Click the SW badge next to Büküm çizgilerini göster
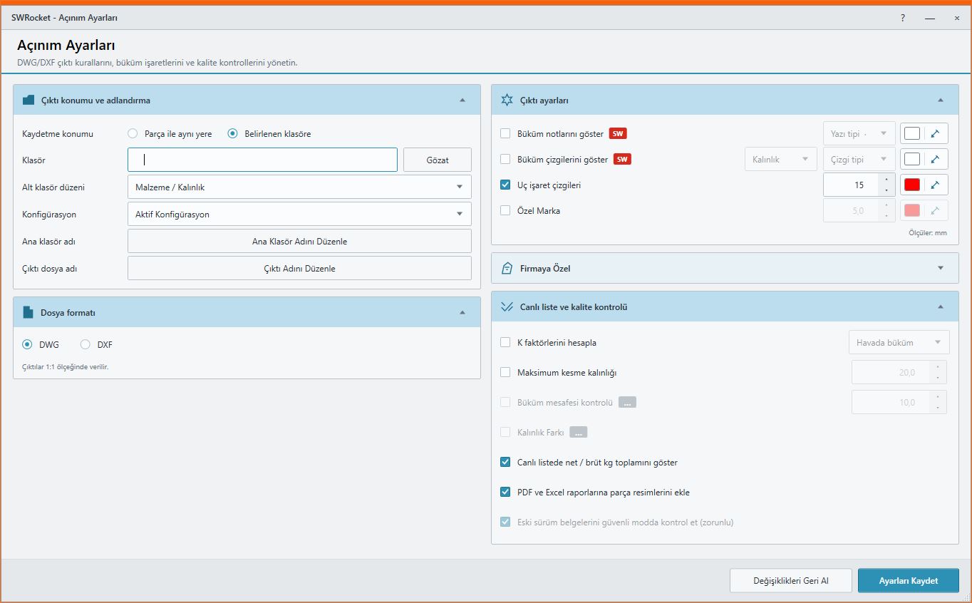This screenshot has width=972, height=603. [x=622, y=159]
